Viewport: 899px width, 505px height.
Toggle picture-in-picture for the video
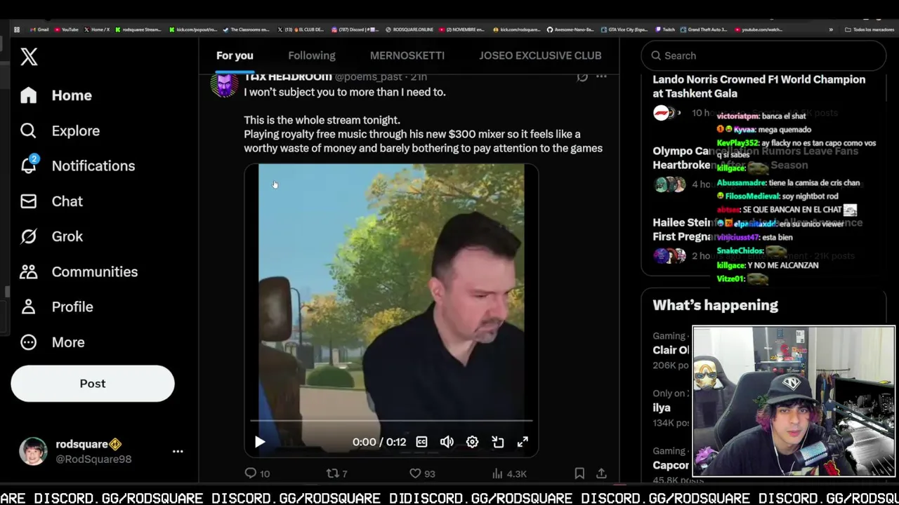pos(497,442)
